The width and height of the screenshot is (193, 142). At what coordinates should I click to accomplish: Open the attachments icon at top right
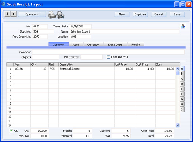click(x=183, y=26)
